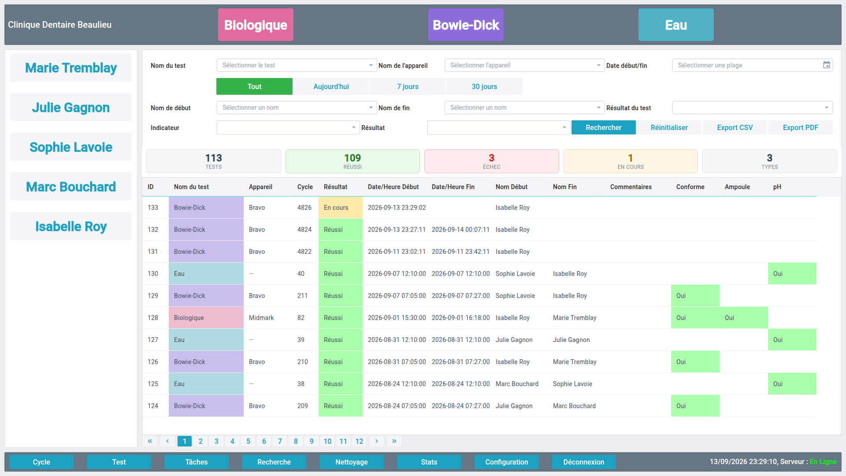
Task: Select user Isabelle Roy
Action: pos(71,226)
